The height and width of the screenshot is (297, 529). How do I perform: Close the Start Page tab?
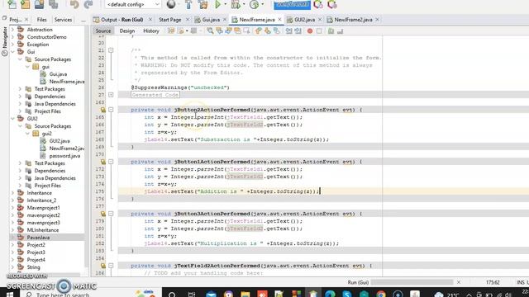click(188, 20)
